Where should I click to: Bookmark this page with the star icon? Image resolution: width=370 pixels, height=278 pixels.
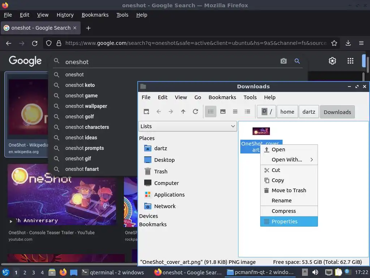pyautogui.click(x=334, y=43)
